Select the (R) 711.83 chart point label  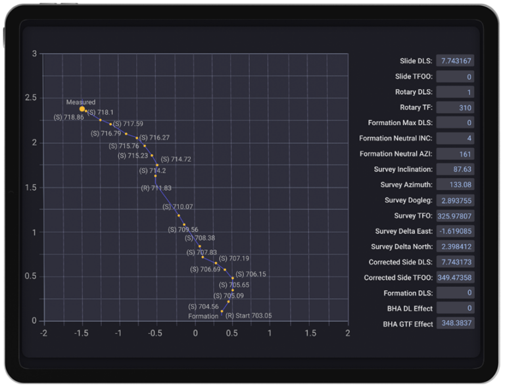point(156,188)
